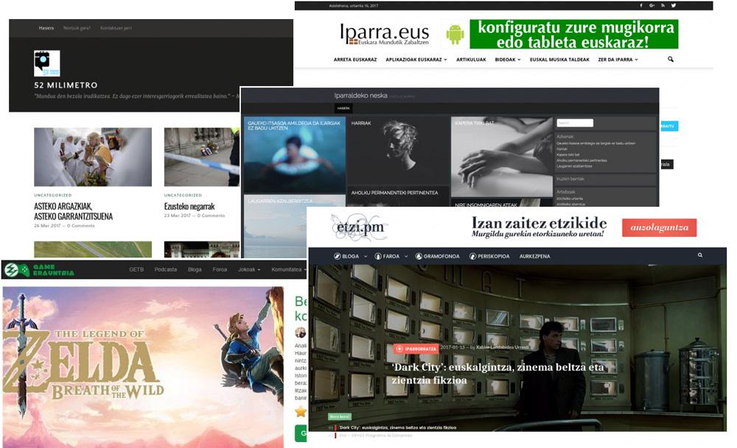Open the search magnifier on Iparra.eus menu
Viewport: 737px width, 448px height.
pos(670,60)
